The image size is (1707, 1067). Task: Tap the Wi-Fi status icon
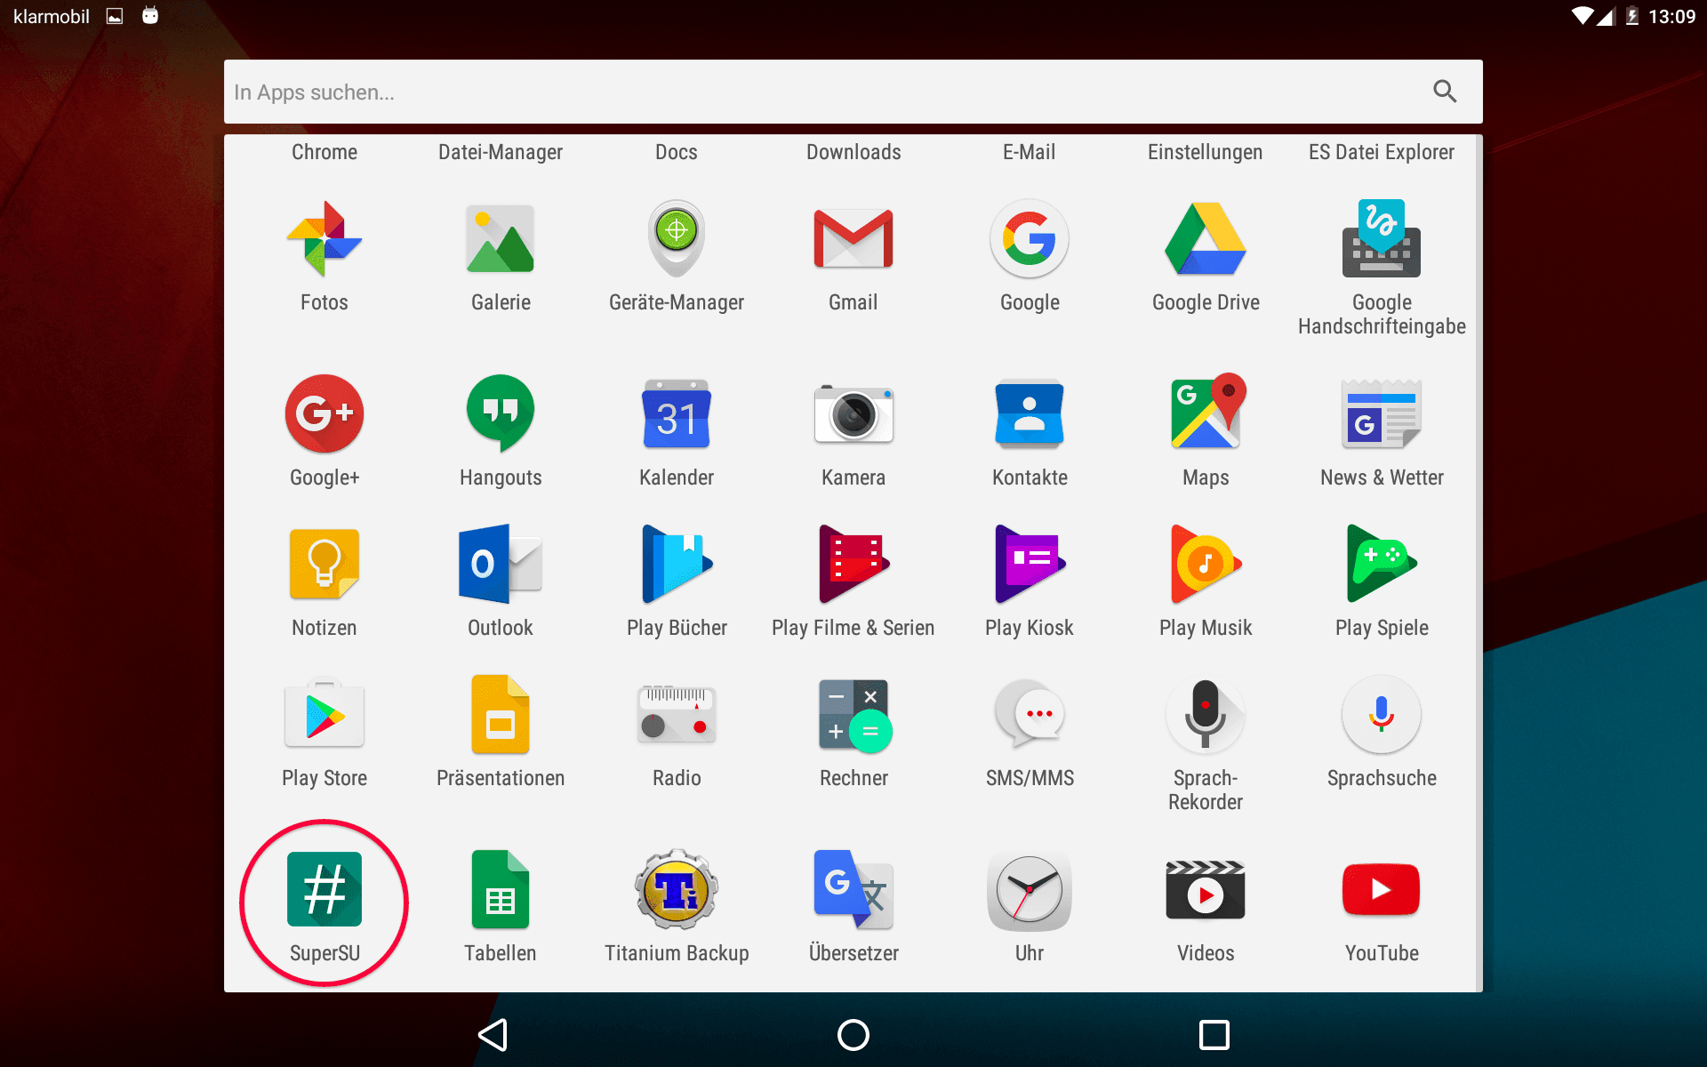(x=1583, y=16)
